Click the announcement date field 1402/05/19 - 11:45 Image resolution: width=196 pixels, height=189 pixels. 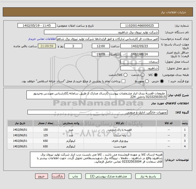coord(37,25)
